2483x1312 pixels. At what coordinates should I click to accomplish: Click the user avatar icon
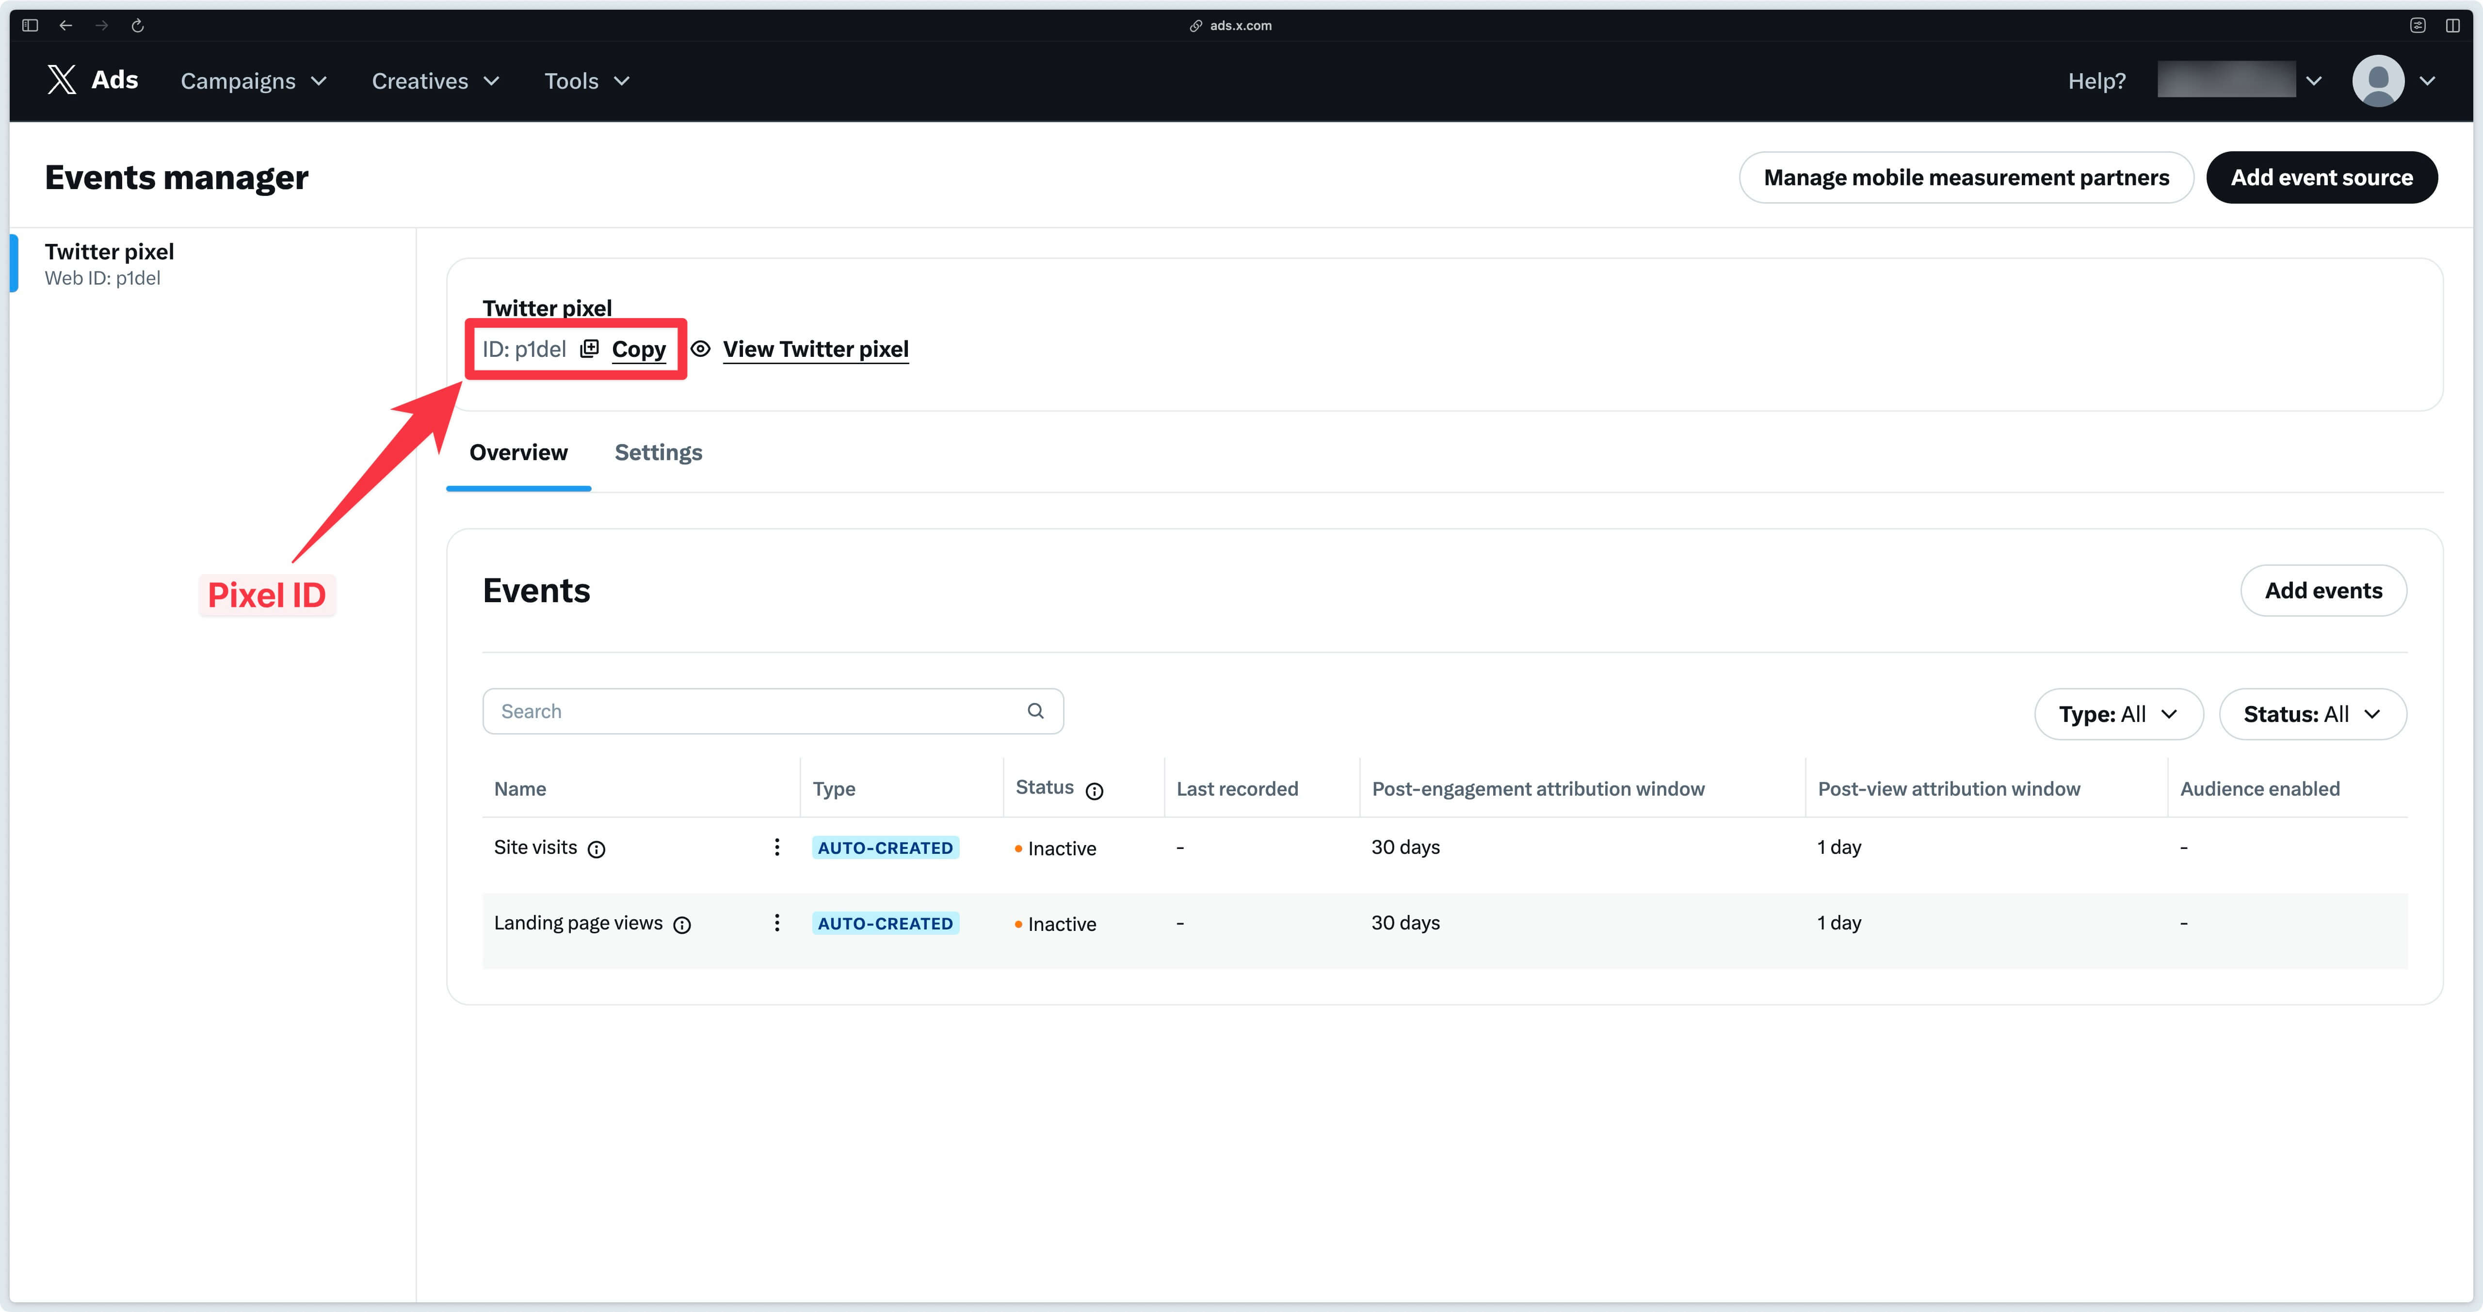tap(2378, 81)
